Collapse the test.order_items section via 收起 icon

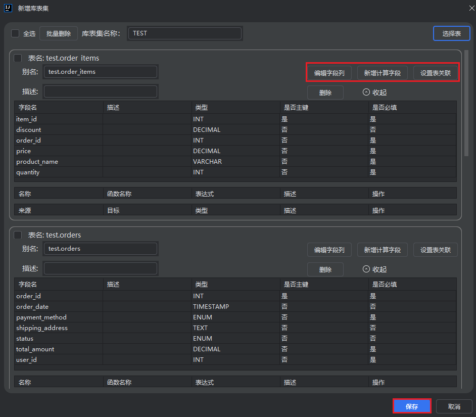click(x=373, y=92)
